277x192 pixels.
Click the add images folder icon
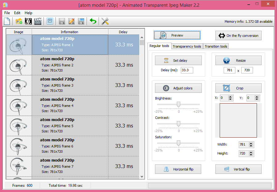click(19, 21)
